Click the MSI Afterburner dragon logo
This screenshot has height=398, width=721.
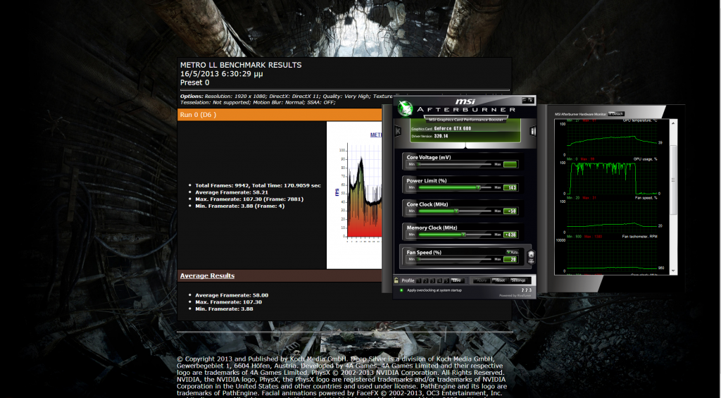click(x=404, y=108)
